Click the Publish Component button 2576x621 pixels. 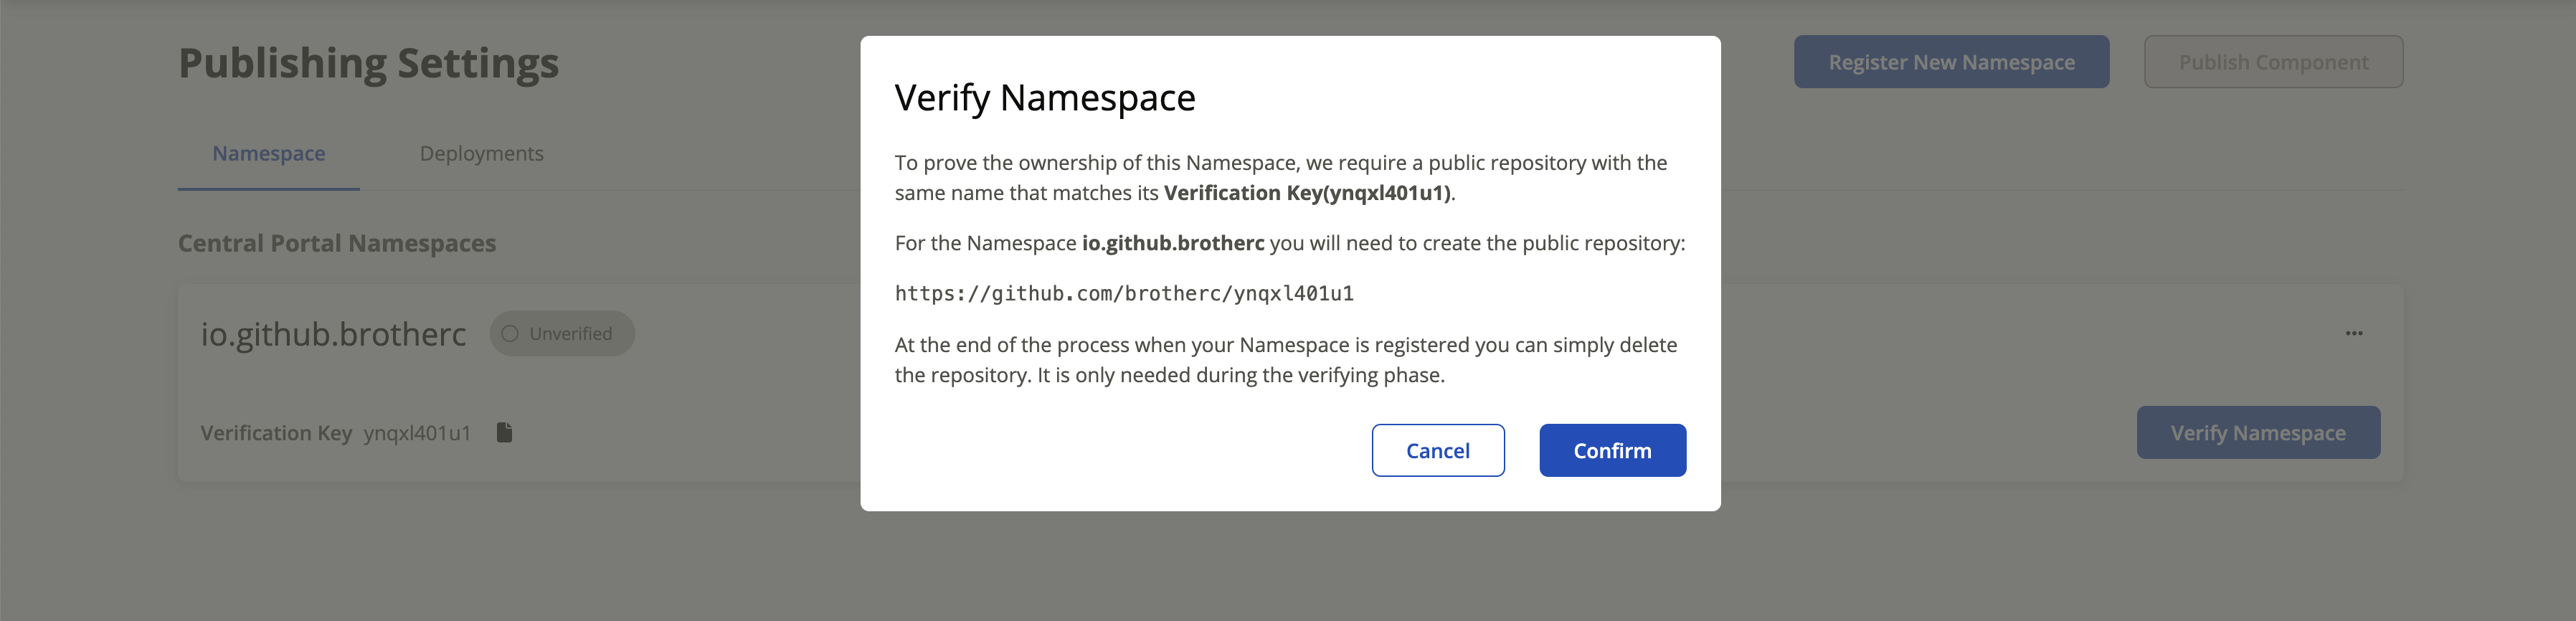click(2273, 62)
